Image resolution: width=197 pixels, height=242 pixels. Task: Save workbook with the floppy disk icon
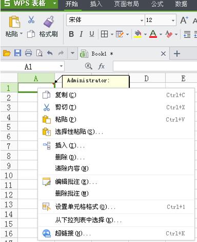point(17,53)
